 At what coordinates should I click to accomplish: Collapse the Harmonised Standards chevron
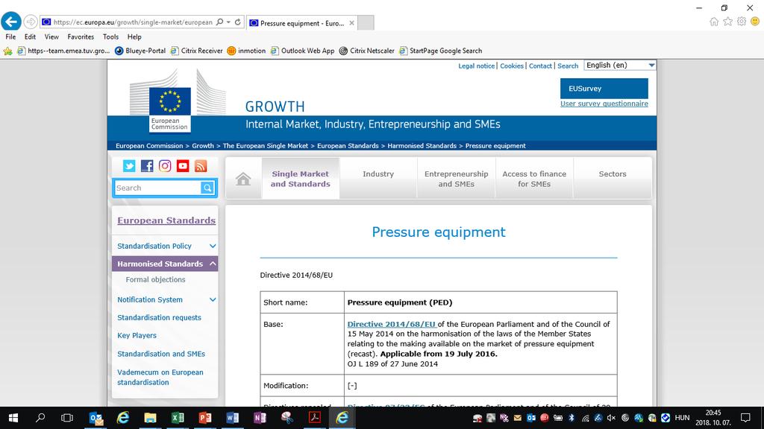point(213,264)
